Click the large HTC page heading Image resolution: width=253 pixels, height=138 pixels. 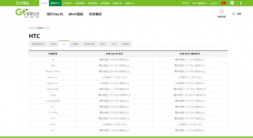(x=34, y=36)
